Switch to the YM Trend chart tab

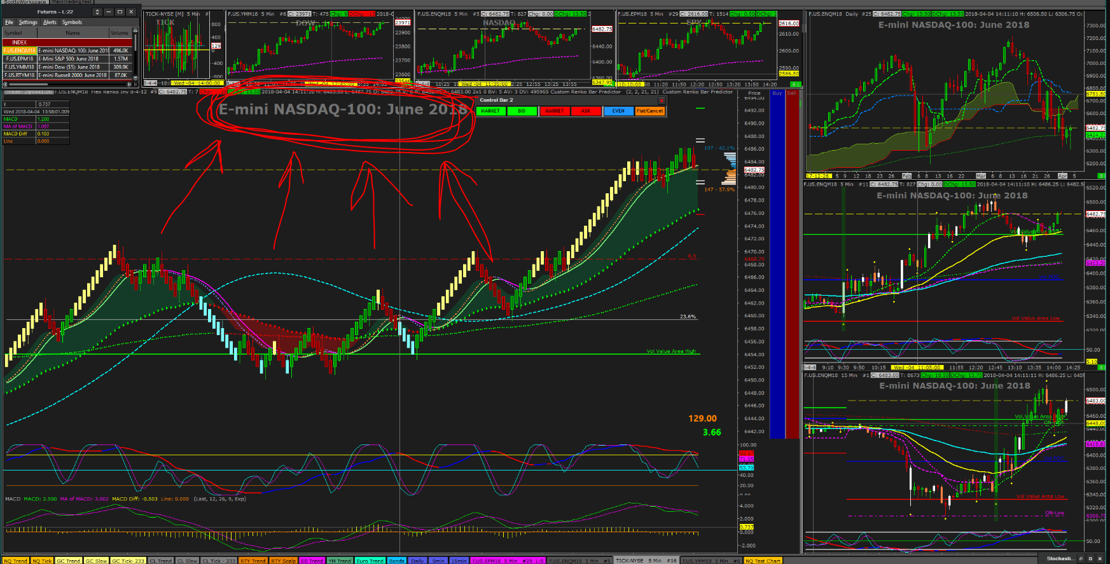tap(340, 561)
